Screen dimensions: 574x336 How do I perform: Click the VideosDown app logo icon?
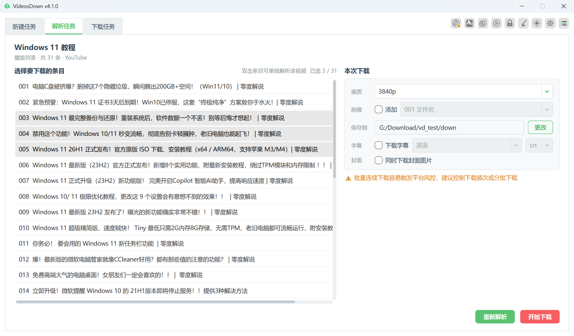click(x=7, y=6)
